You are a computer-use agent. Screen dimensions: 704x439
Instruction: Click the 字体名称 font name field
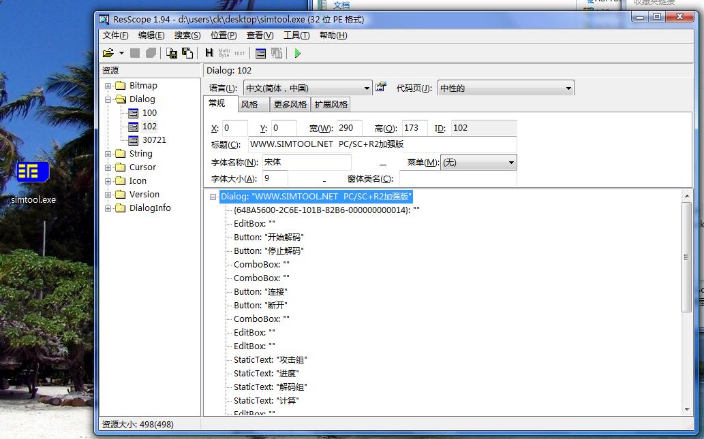click(307, 162)
